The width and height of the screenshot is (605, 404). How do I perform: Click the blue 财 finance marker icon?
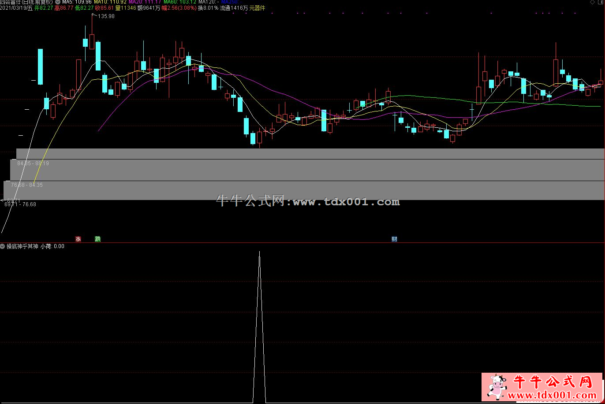394,239
